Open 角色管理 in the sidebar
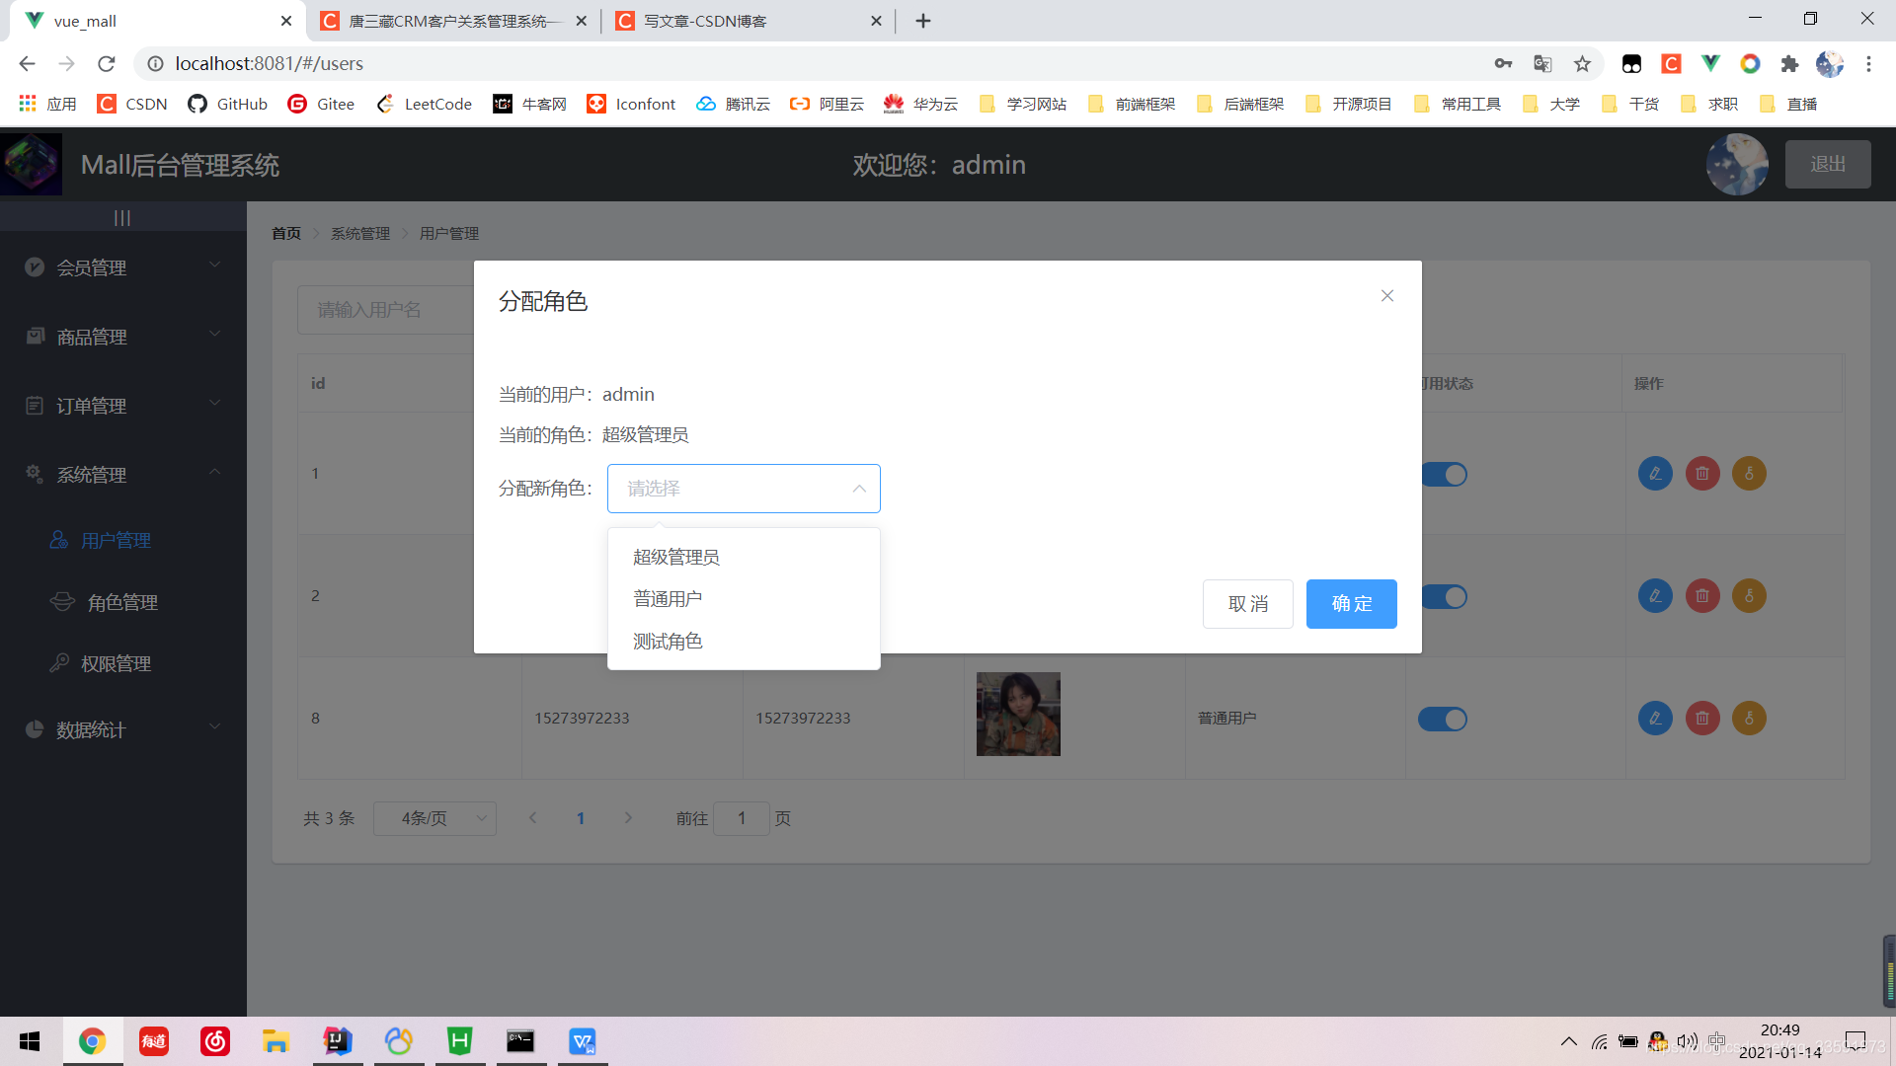The height and width of the screenshot is (1066, 1896). coord(123,602)
